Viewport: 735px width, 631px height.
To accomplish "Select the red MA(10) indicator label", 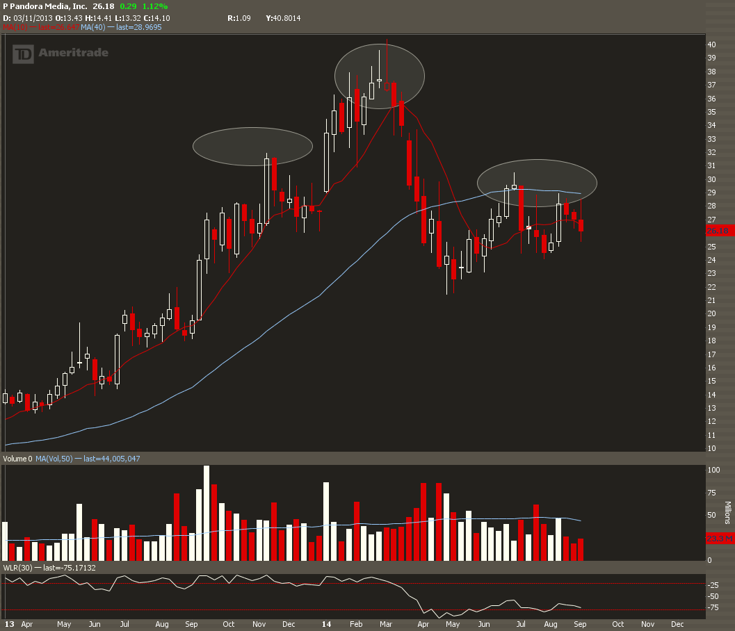I will 41,27.
